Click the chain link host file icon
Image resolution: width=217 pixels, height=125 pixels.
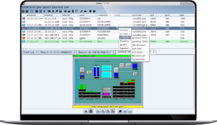point(82,11)
